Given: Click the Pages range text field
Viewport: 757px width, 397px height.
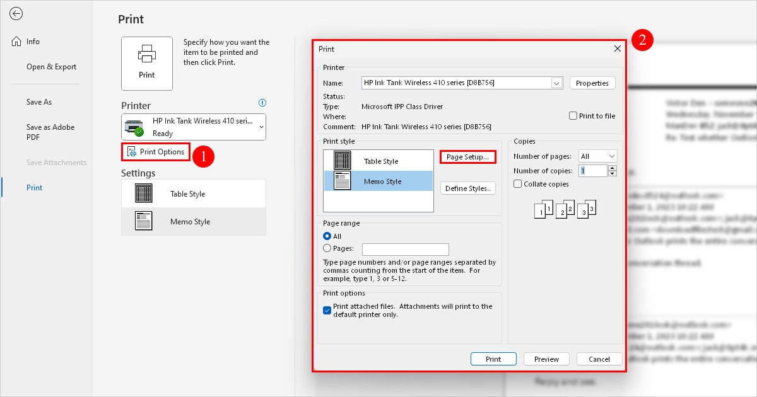Looking at the screenshot, I should [406, 249].
